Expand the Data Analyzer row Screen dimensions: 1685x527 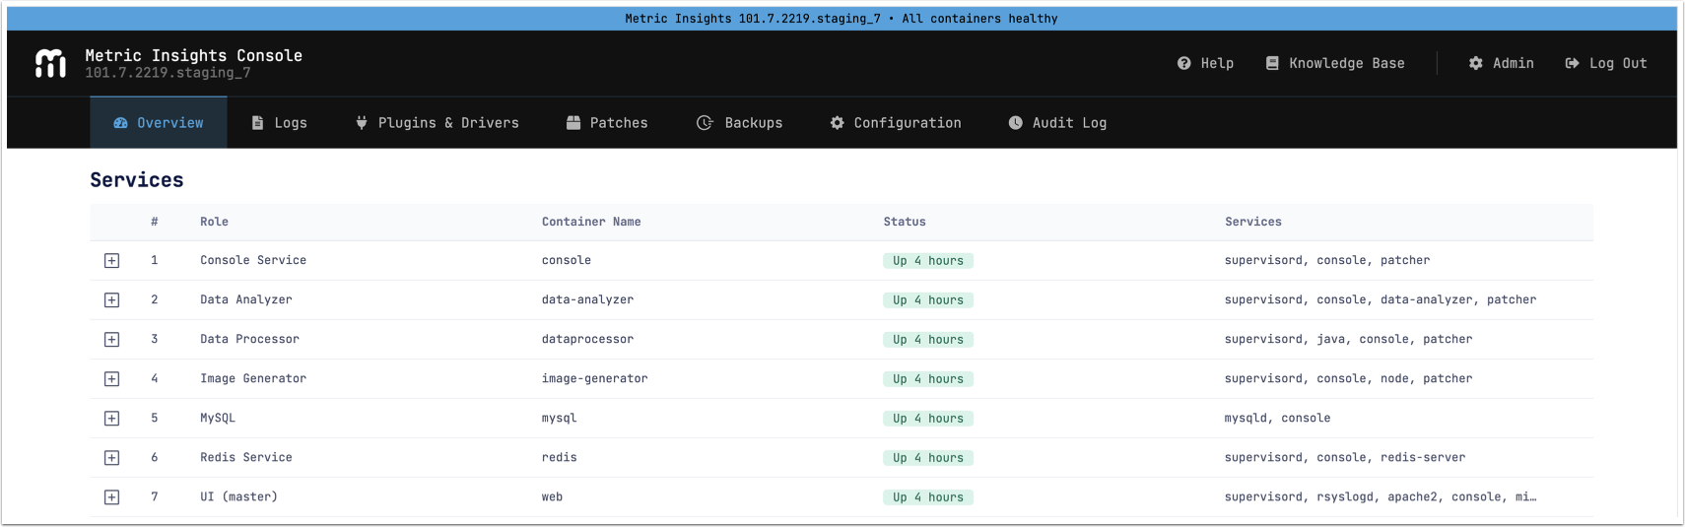(x=111, y=300)
